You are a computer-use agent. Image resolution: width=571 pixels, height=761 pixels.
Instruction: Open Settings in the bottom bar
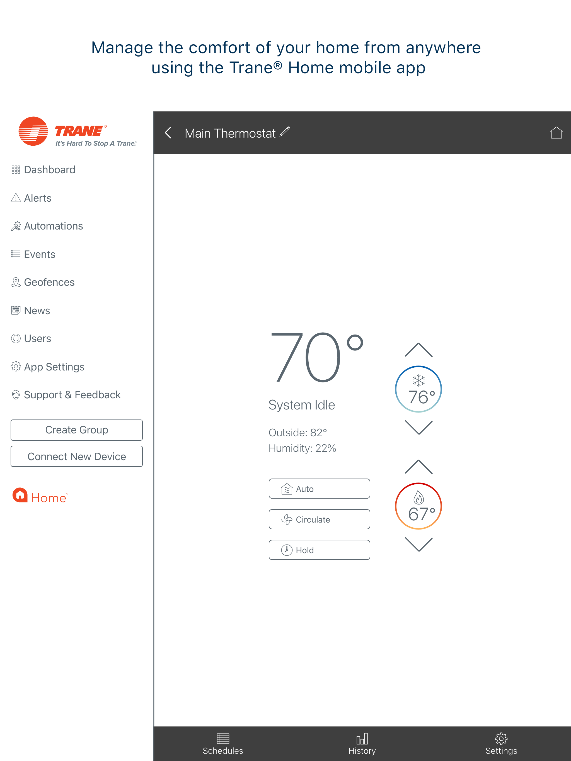click(x=501, y=744)
